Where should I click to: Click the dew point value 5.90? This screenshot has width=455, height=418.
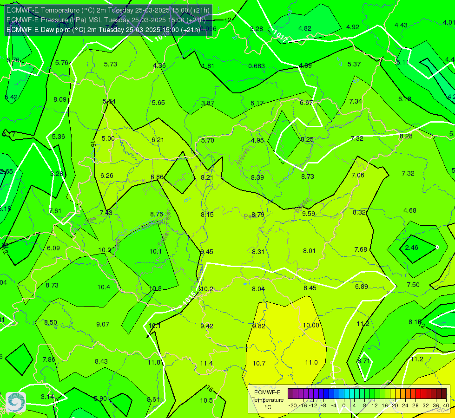pyautogui.click(x=100, y=399)
